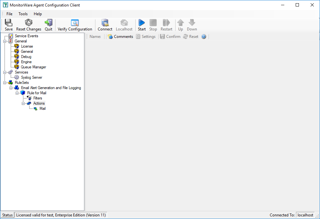Screen dimensions: 320x219
Task: Select the General child tree item
Action: 27,52
